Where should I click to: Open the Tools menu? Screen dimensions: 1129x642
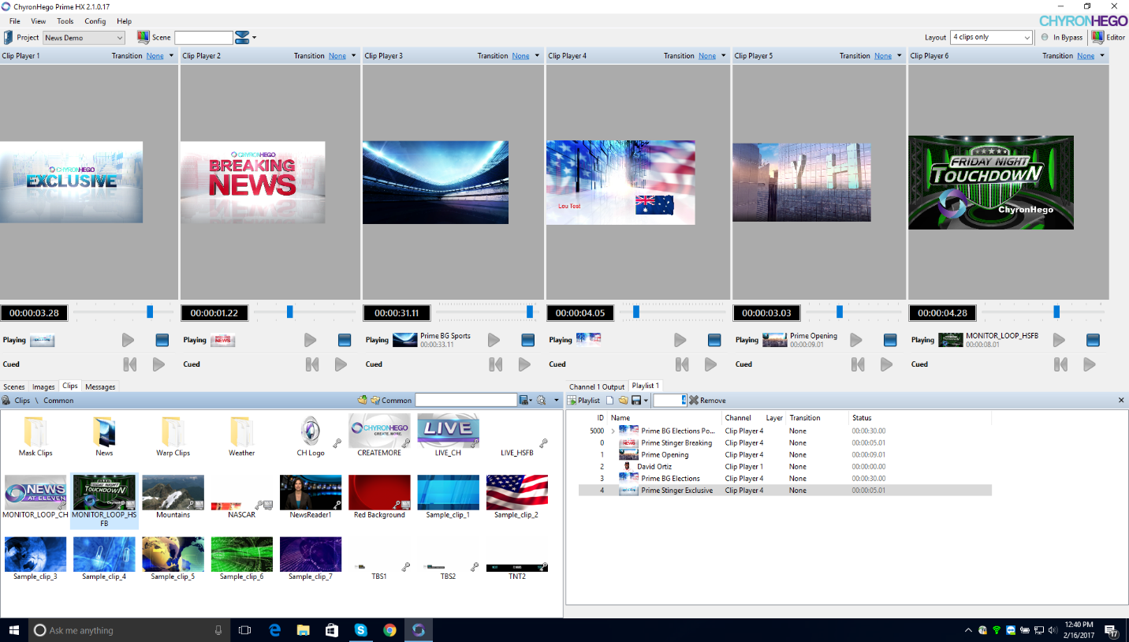65,21
